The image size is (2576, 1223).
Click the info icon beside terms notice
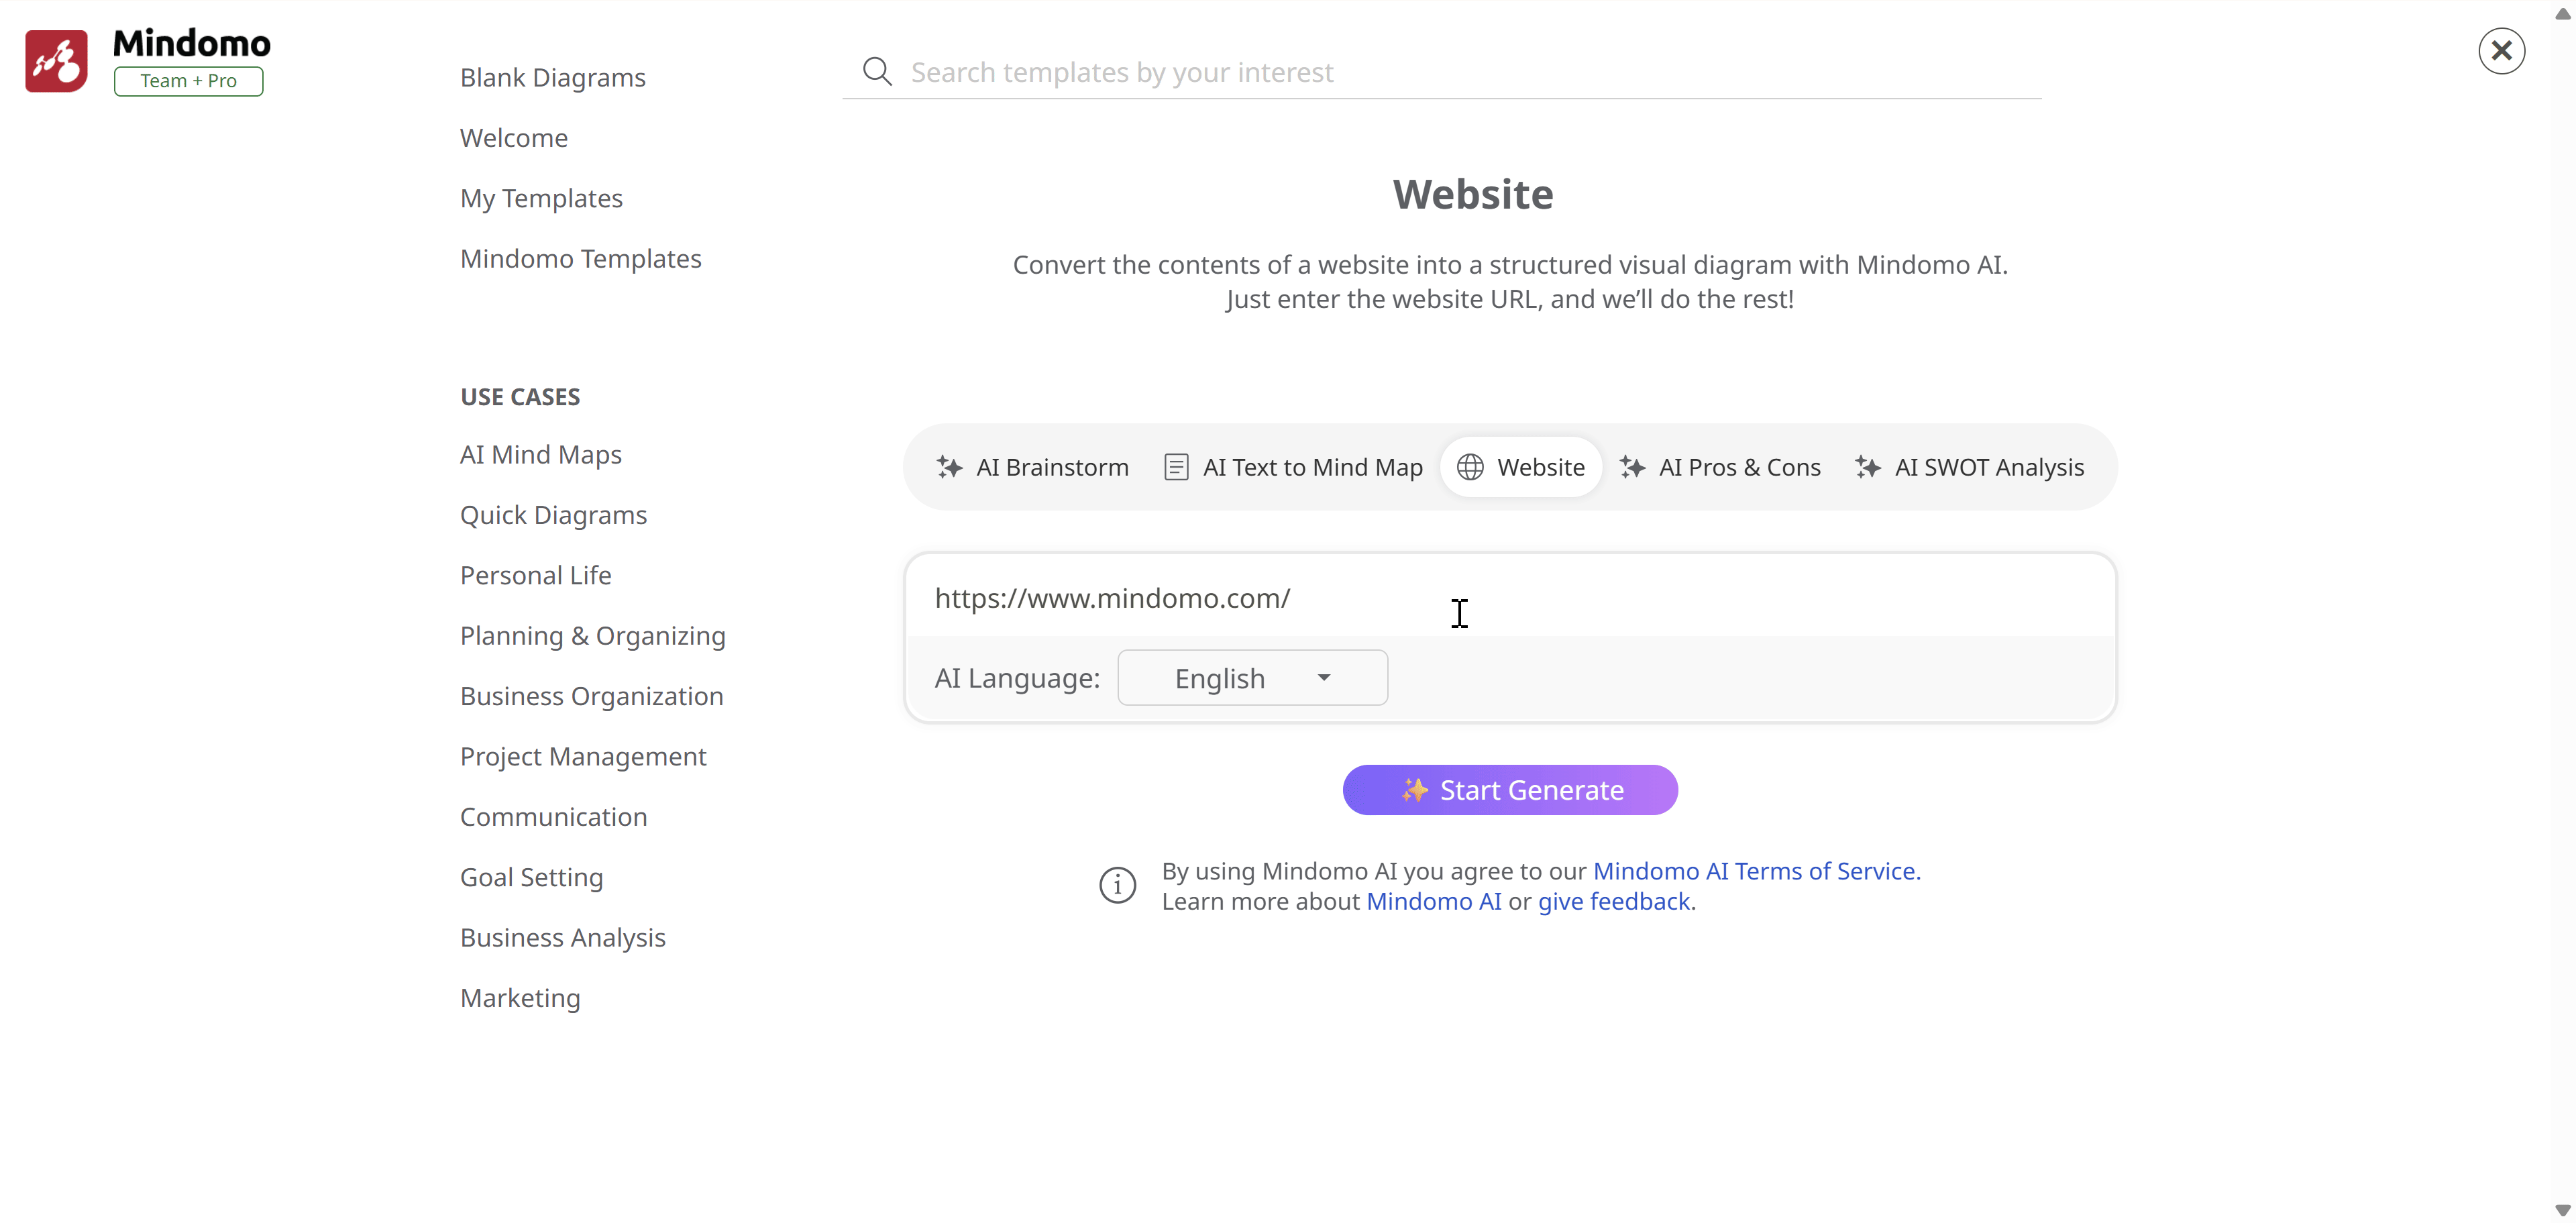1117,885
